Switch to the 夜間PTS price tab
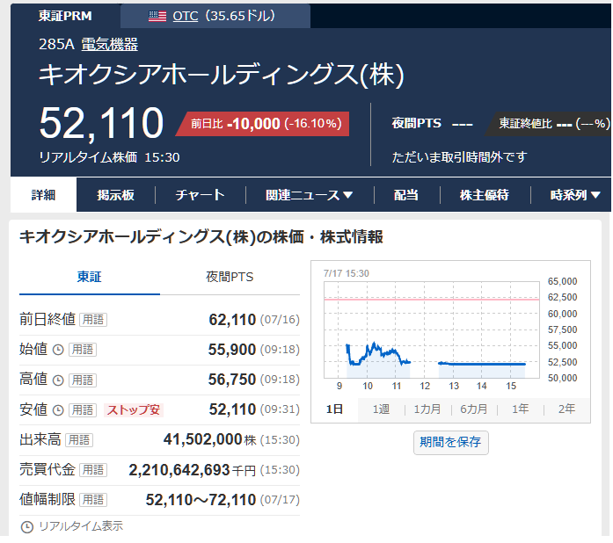 click(x=230, y=278)
